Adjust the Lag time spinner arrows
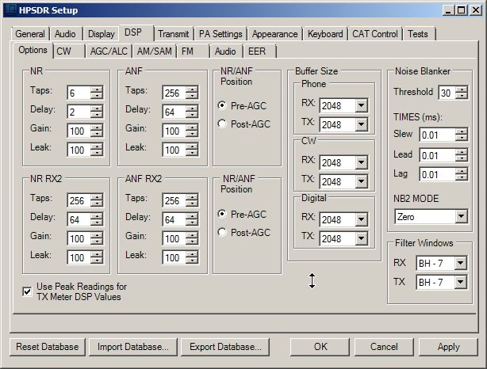Viewport: 487px width, 369px height. [462, 174]
